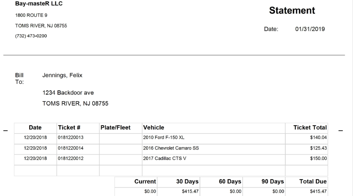Click the 2010 Ford F-150 XL row
353x196 pixels.
point(171,139)
